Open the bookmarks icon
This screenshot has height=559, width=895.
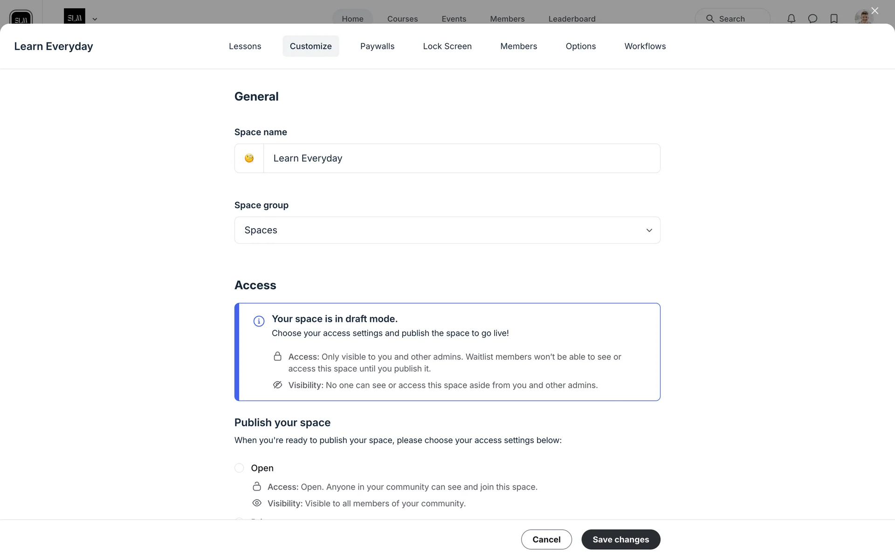(x=834, y=19)
